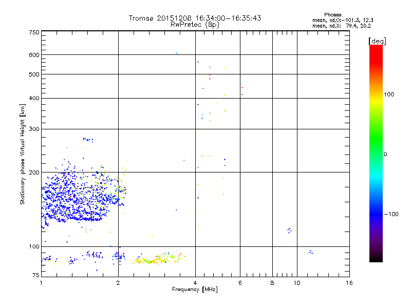411x308 pixels.
Task: Click the 'Stationary phase Virtual Height [km]' y-axis label
Action: point(22,155)
